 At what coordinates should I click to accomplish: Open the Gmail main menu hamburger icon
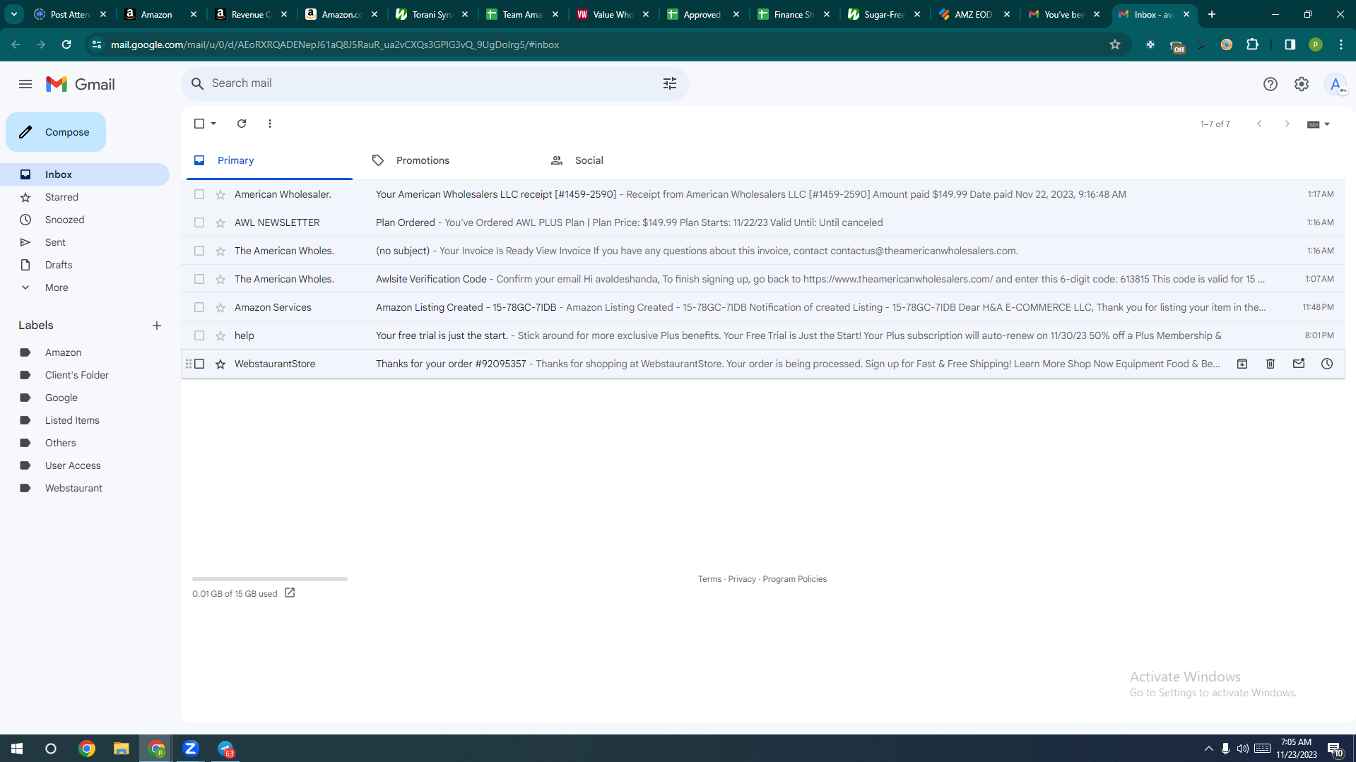click(x=25, y=84)
